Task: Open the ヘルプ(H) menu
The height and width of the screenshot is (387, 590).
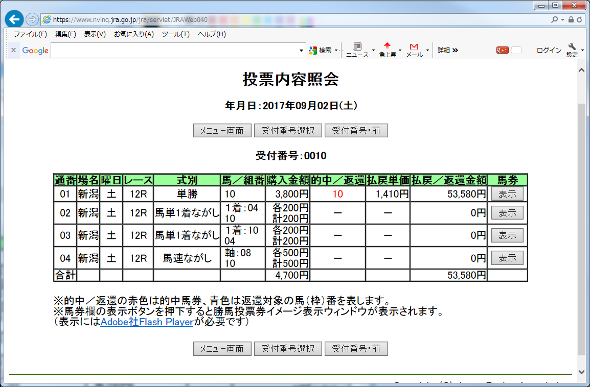Action: (212, 34)
